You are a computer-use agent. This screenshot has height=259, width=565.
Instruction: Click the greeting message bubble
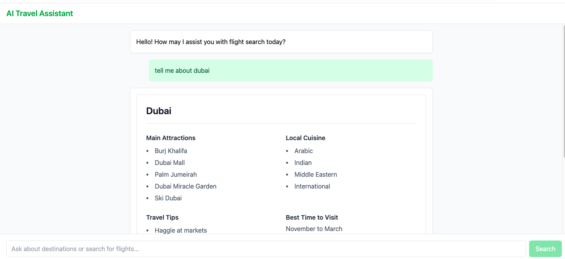pyautogui.click(x=281, y=42)
